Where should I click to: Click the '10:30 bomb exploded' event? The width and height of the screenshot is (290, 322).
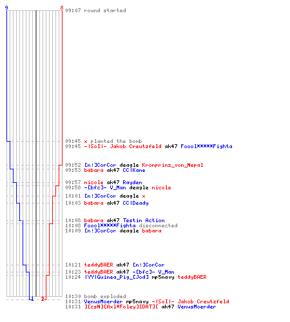click(95, 296)
